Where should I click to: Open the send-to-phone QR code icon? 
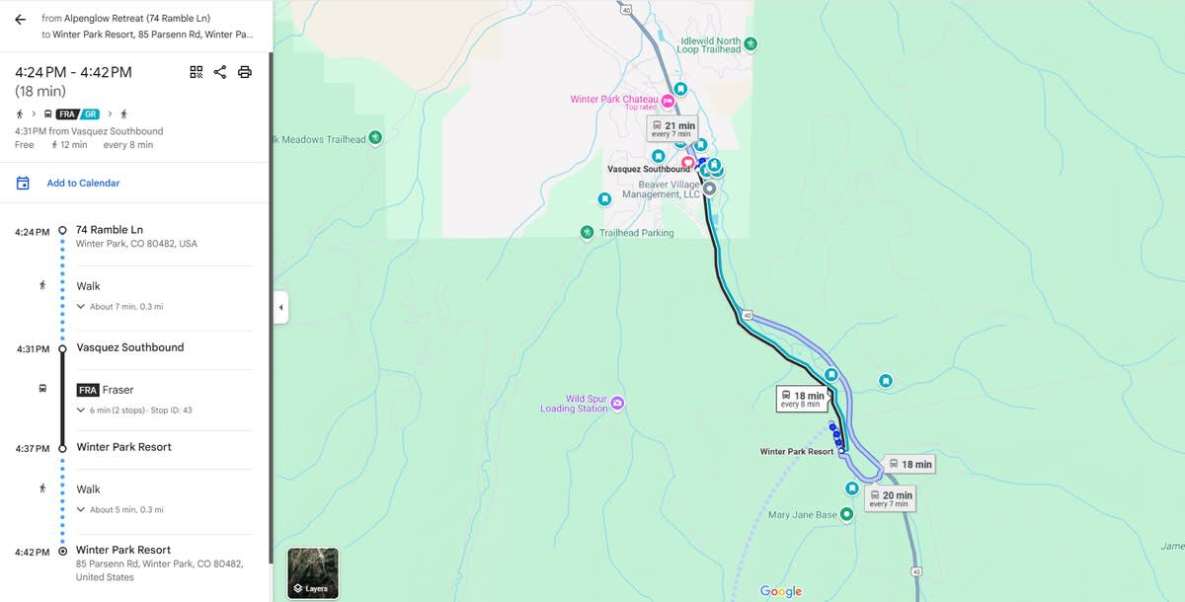click(x=196, y=72)
